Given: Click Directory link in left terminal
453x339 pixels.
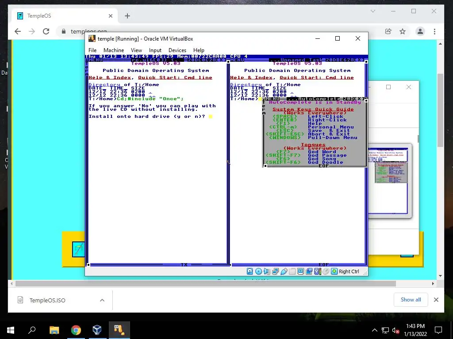Looking at the screenshot, I should pos(104,85).
